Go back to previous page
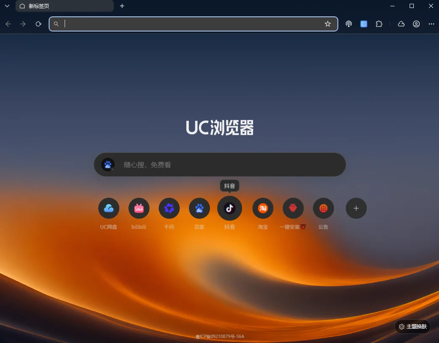Image resolution: width=439 pixels, height=343 pixels. tap(8, 24)
